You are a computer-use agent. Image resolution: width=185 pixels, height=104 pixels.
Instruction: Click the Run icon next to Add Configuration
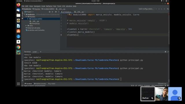point(156,9)
